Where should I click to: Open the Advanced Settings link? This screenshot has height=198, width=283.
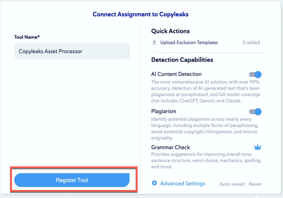click(182, 183)
